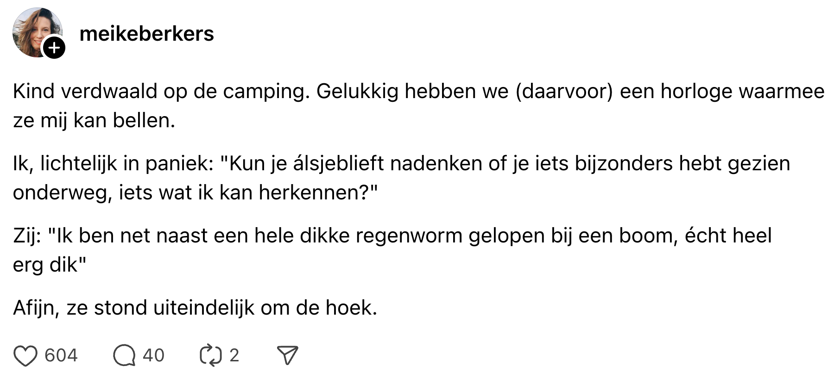This screenshot has width=834, height=372.
Task: Click the words 'erg dik"' in the post
Action: (50, 265)
